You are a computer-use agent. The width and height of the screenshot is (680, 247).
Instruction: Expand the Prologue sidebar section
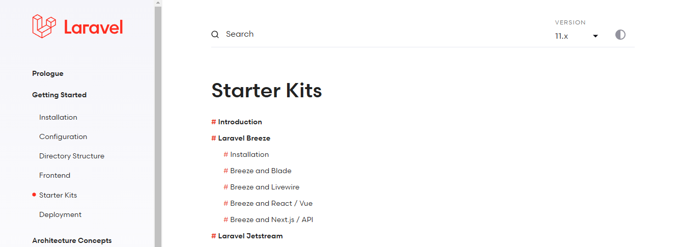(x=48, y=73)
